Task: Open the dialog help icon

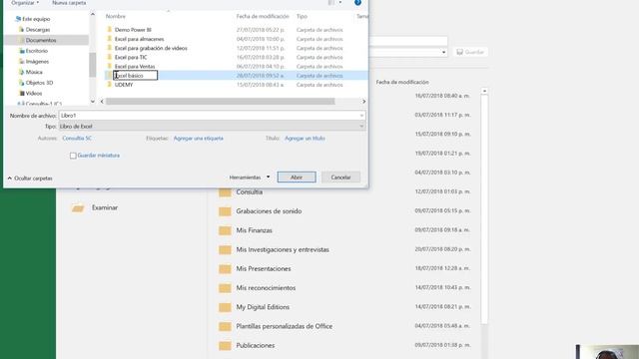Action: 357,2
